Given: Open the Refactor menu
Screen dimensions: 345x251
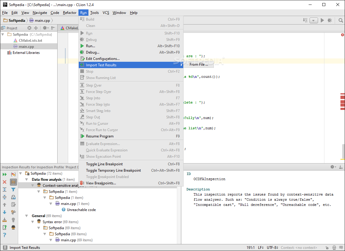Looking at the screenshot, I should [x=70, y=13].
